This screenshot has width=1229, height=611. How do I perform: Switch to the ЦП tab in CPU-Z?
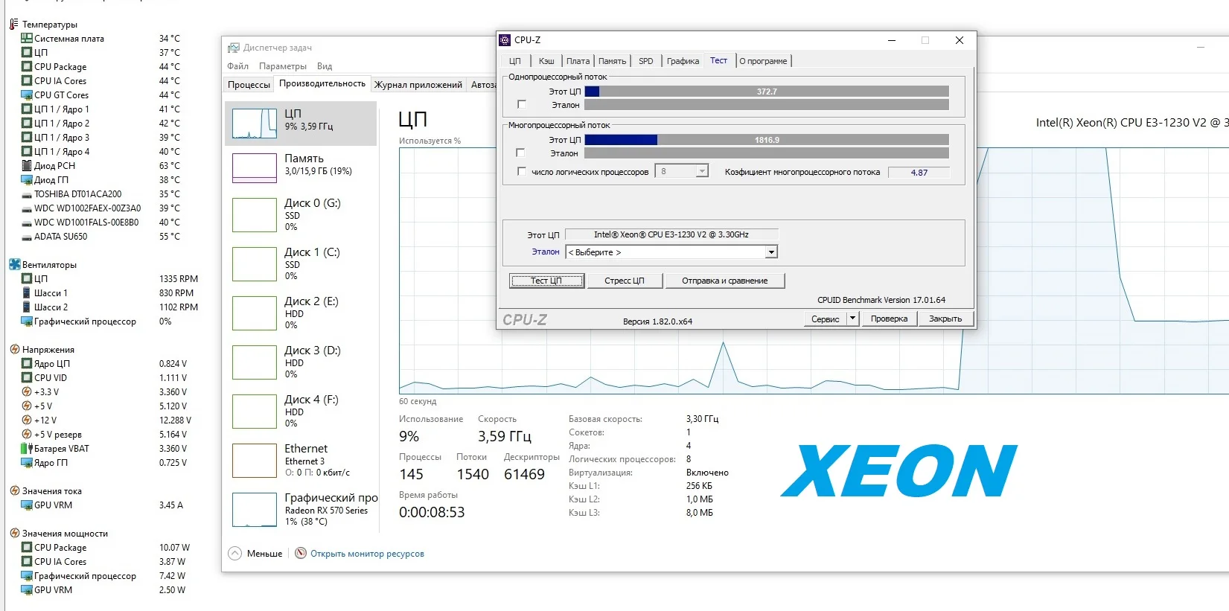(515, 61)
